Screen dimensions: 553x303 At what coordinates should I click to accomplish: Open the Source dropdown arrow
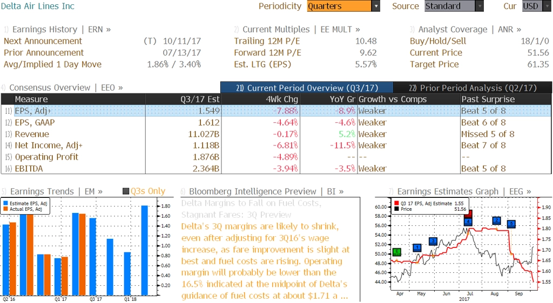point(480,6)
